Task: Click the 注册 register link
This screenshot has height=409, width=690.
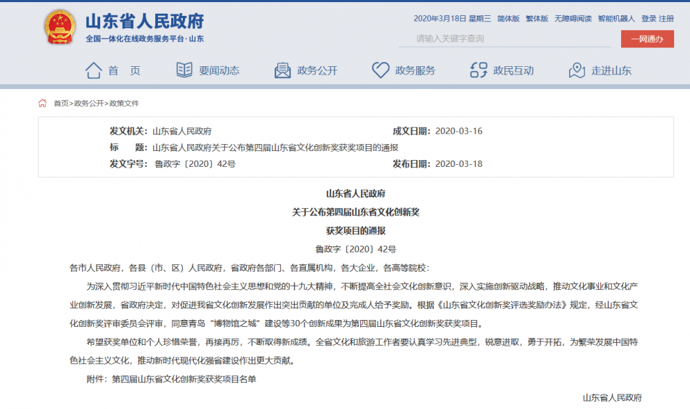Action: tap(667, 19)
